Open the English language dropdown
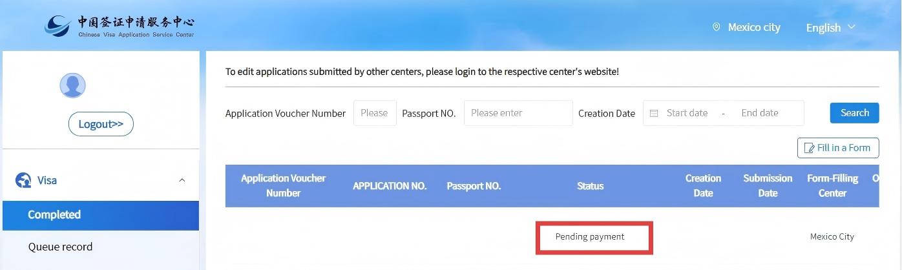Image resolution: width=902 pixels, height=270 pixels. [x=830, y=28]
